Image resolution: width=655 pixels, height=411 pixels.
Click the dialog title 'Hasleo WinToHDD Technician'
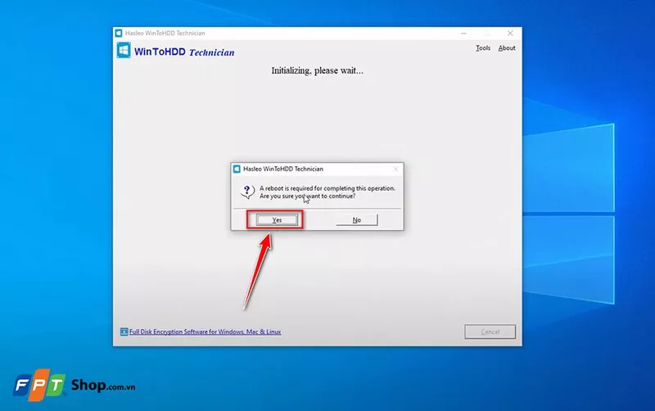click(283, 169)
